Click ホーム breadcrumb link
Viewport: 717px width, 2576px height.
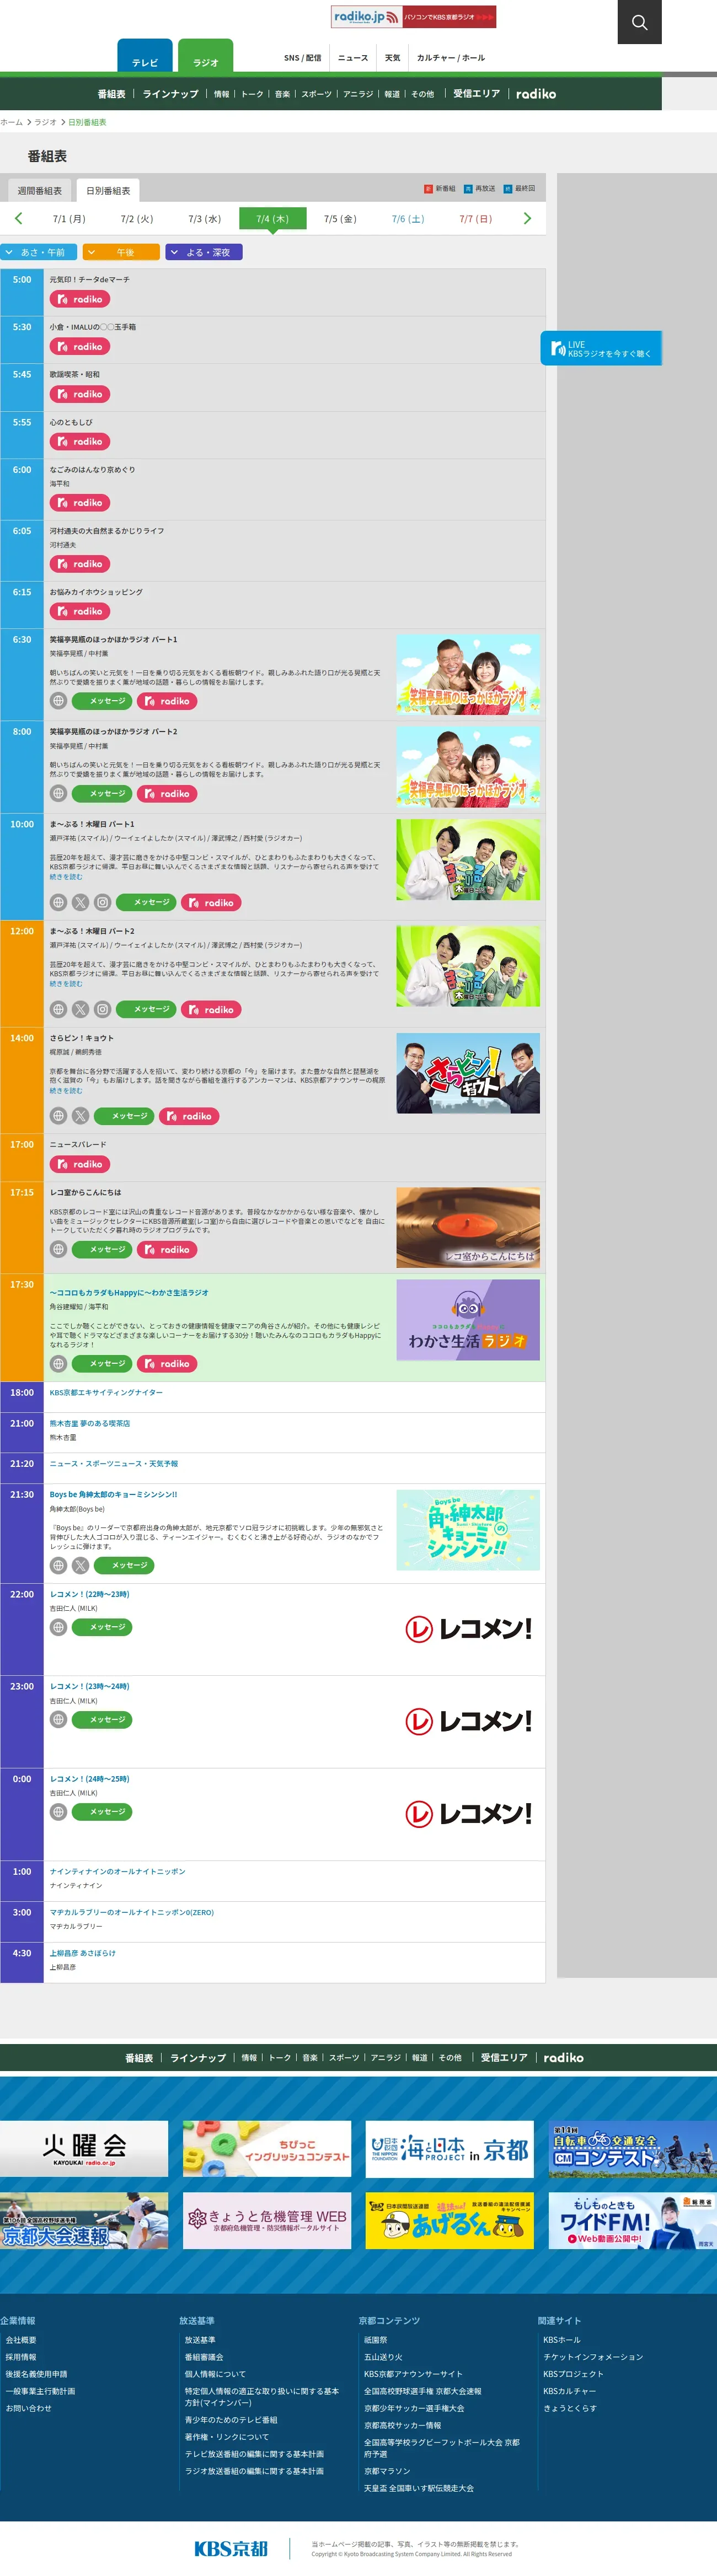coord(11,122)
